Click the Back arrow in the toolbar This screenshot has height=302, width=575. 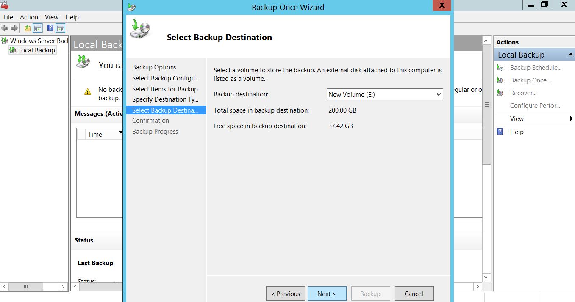click(5, 28)
